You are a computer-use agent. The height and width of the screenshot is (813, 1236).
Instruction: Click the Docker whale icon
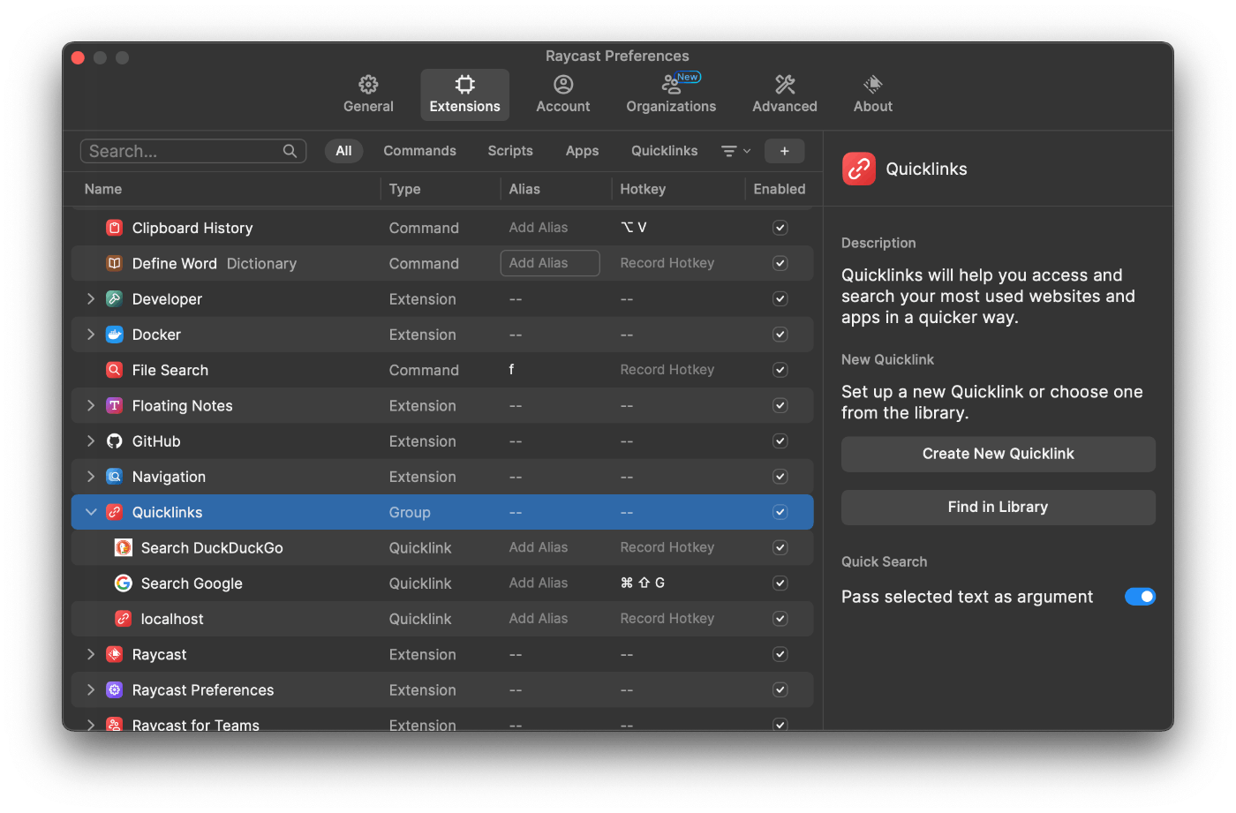coord(114,335)
